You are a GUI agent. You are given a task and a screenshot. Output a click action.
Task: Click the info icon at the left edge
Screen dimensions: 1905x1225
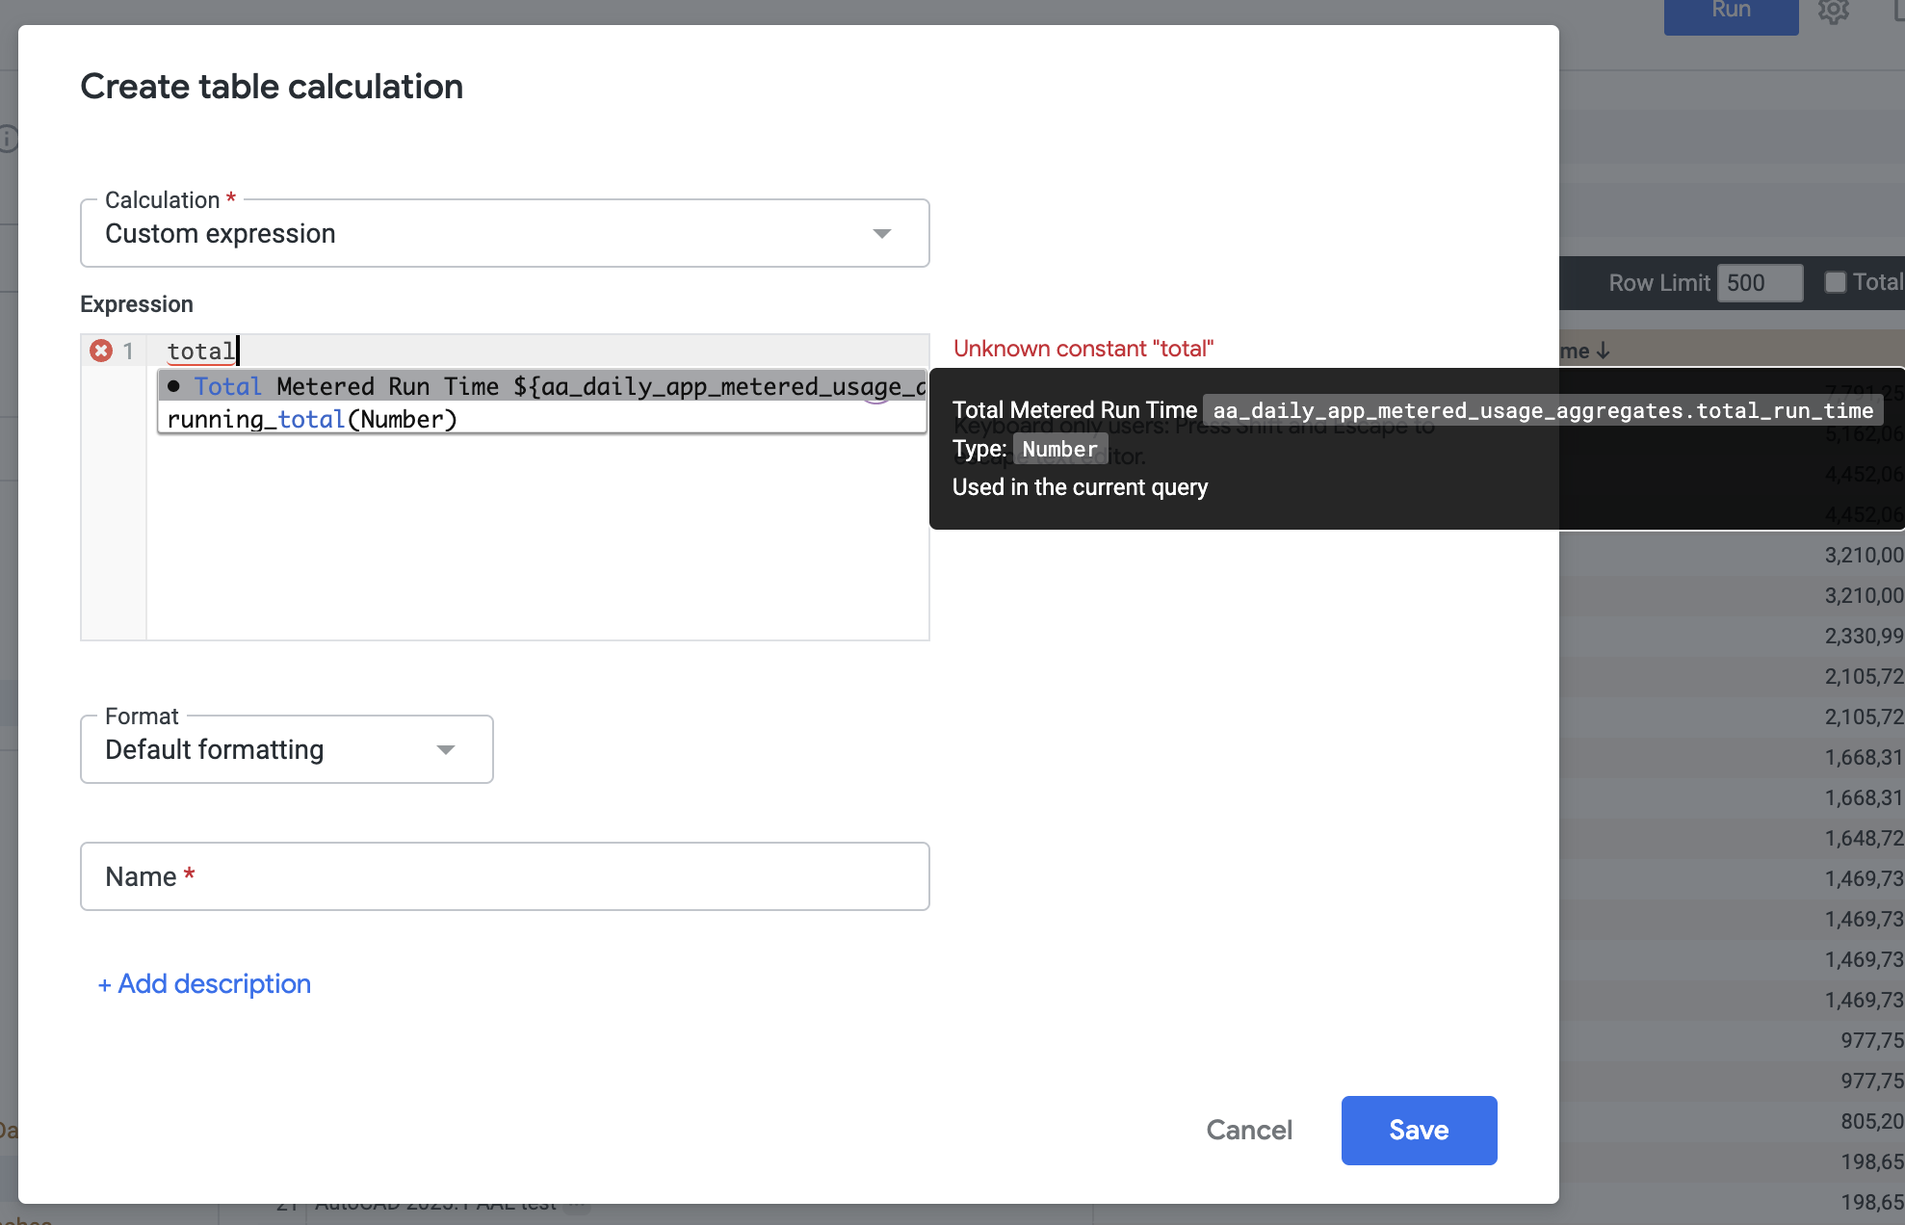[x=8, y=139]
